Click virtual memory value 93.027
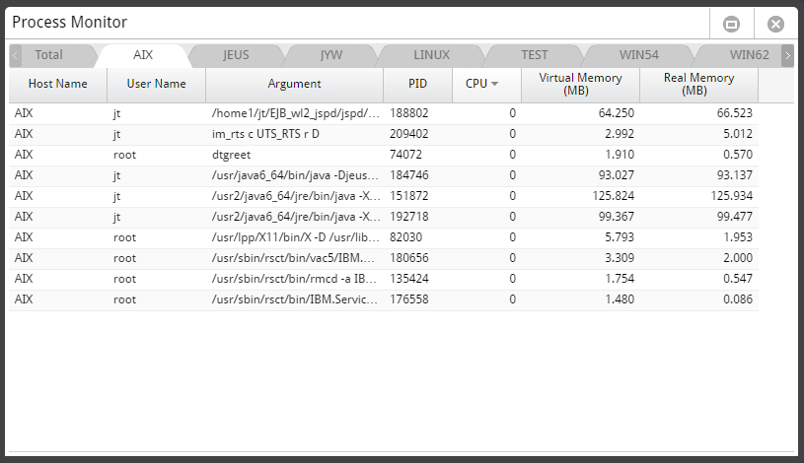Image resolution: width=804 pixels, height=463 pixels. click(x=617, y=175)
